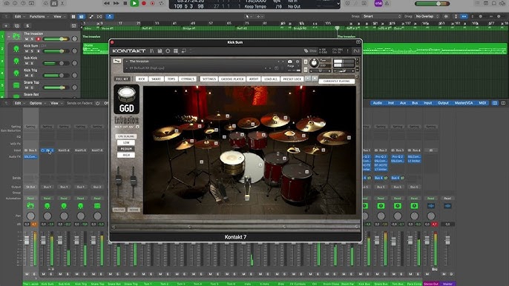509x286 pixels.
Task: Open the SETTINGS tab in GGD
Action: pyautogui.click(x=208, y=79)
